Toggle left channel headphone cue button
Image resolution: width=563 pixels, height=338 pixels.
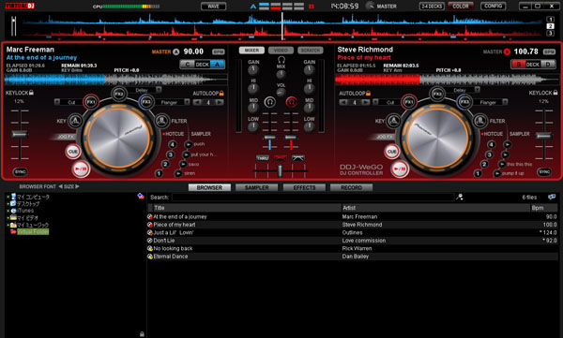coord(270,102)
